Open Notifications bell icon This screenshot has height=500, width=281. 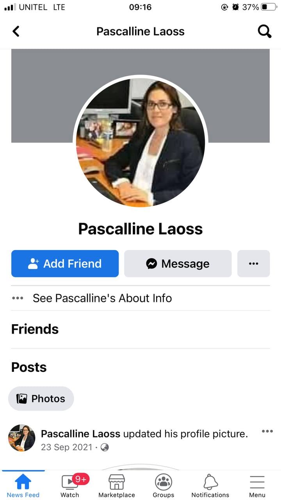(210, 482)
